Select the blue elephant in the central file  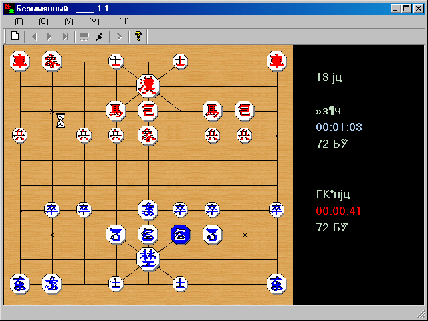coord(148,210)
